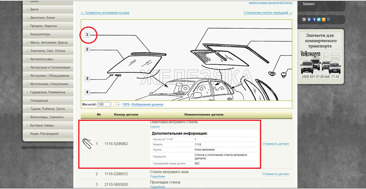This screenshot has height=189, width=366.
Task: Click the part thumbnail image in row 1
Action: 87,143
